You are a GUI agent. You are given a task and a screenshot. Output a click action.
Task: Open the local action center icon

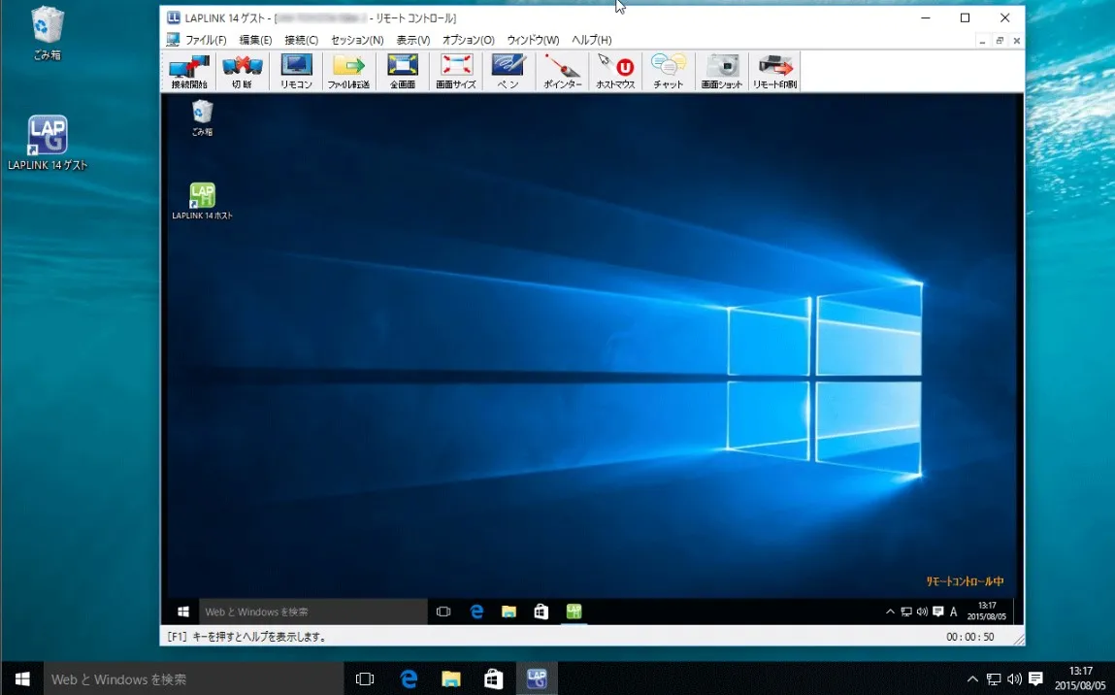1036,679
